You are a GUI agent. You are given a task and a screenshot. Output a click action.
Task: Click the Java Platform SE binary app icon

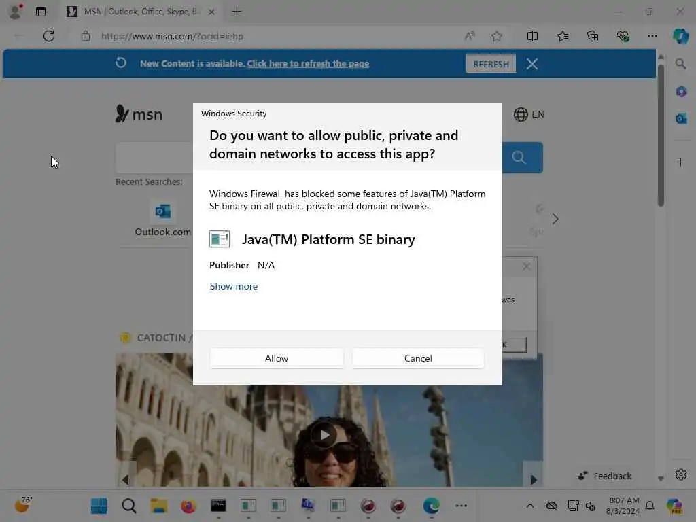[220, 239]
